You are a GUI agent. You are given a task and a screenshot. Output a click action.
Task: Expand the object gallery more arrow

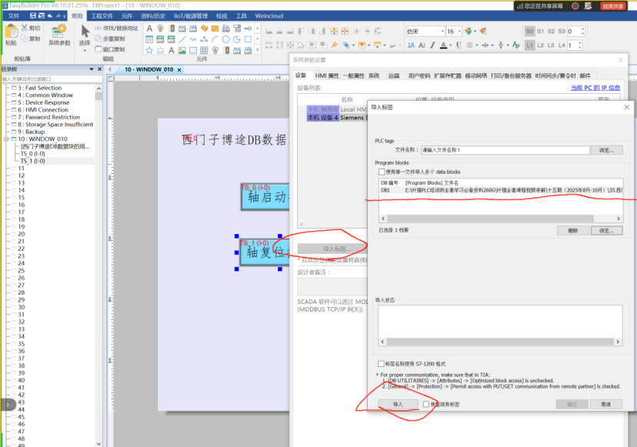(258, 50)
